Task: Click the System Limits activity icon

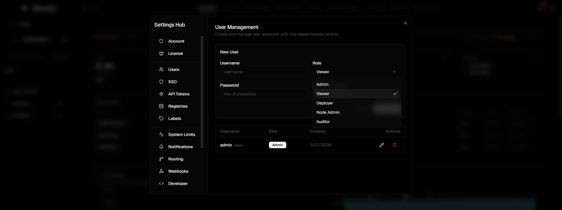Action: [161, 134]
